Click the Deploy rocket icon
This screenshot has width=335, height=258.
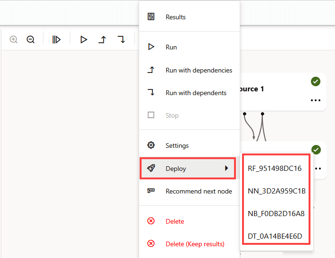point(151,168)
